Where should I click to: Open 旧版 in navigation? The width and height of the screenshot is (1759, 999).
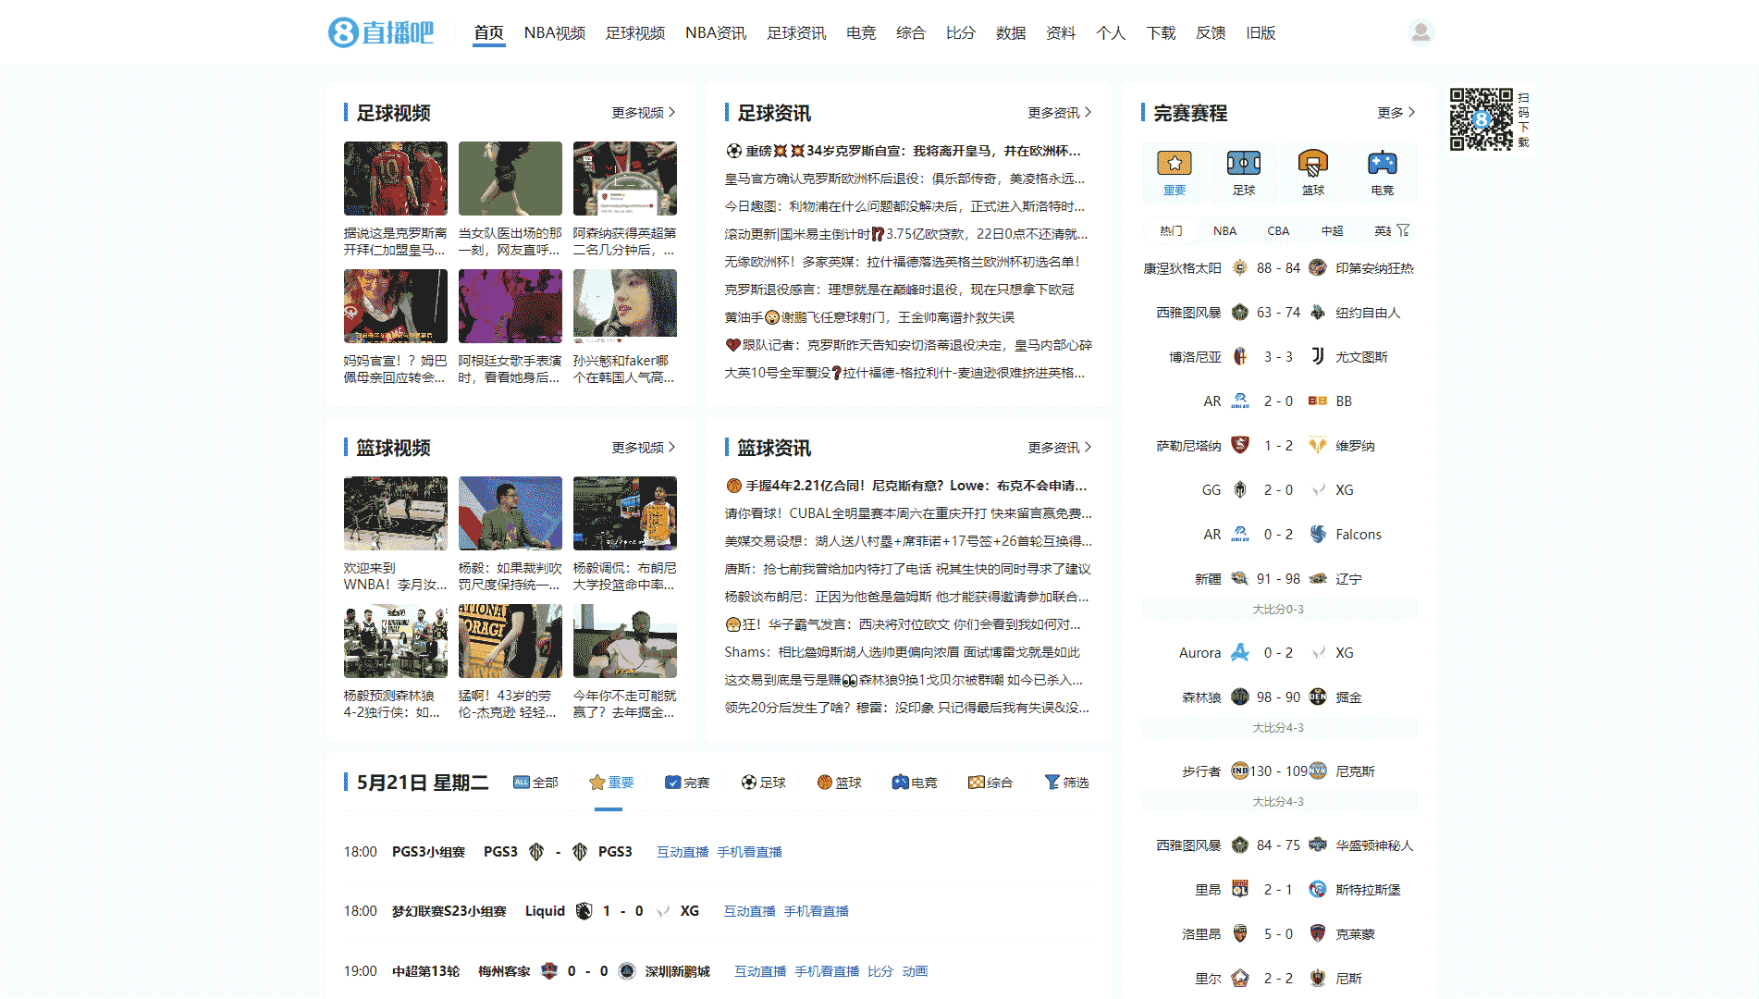(x=1261, y=33)
